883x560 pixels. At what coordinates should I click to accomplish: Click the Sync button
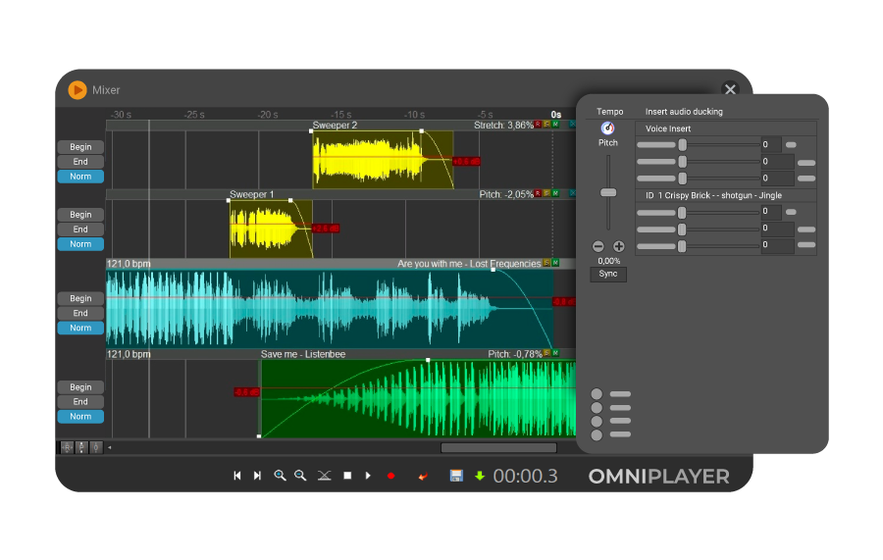[608, 274]
